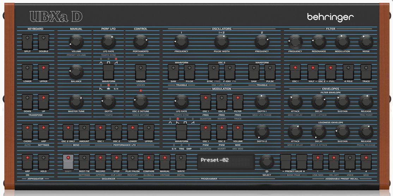Enable the CHORD button
The width and height of the screenshot is (393, 196).
[27, 132]
